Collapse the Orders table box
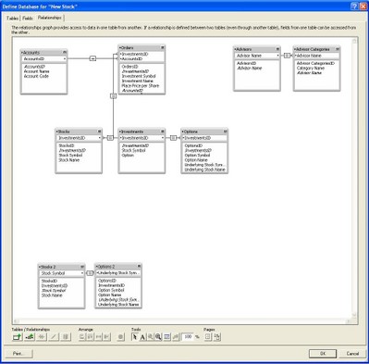369x364 pixels. [163, 47]
